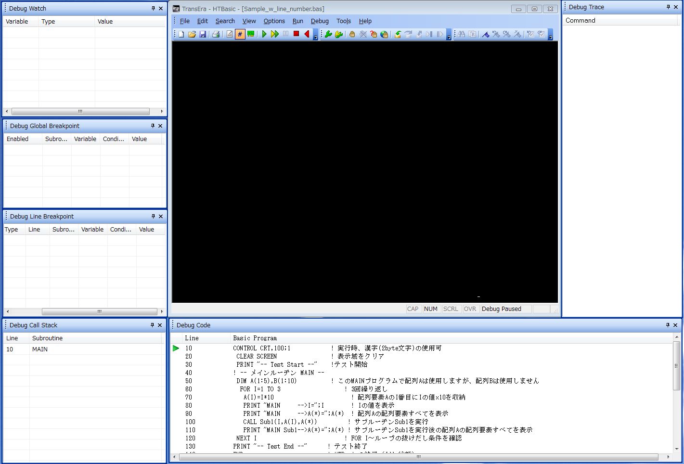Click the Print toolbar icon

click(x=216, y=34)
